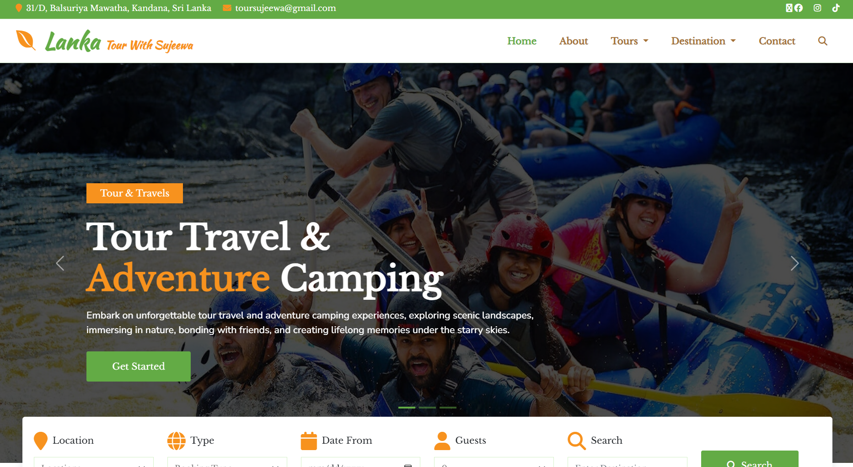Screen dimensions: 853x467
Task: Go to the previous carousel slide arrow
Action: (x=60, y=263)
